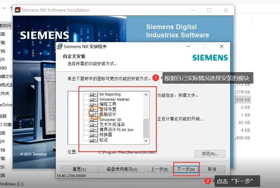280x188 pixels.
Task: Close the Siemens NX Software Installation window
Action: [226, 10]
